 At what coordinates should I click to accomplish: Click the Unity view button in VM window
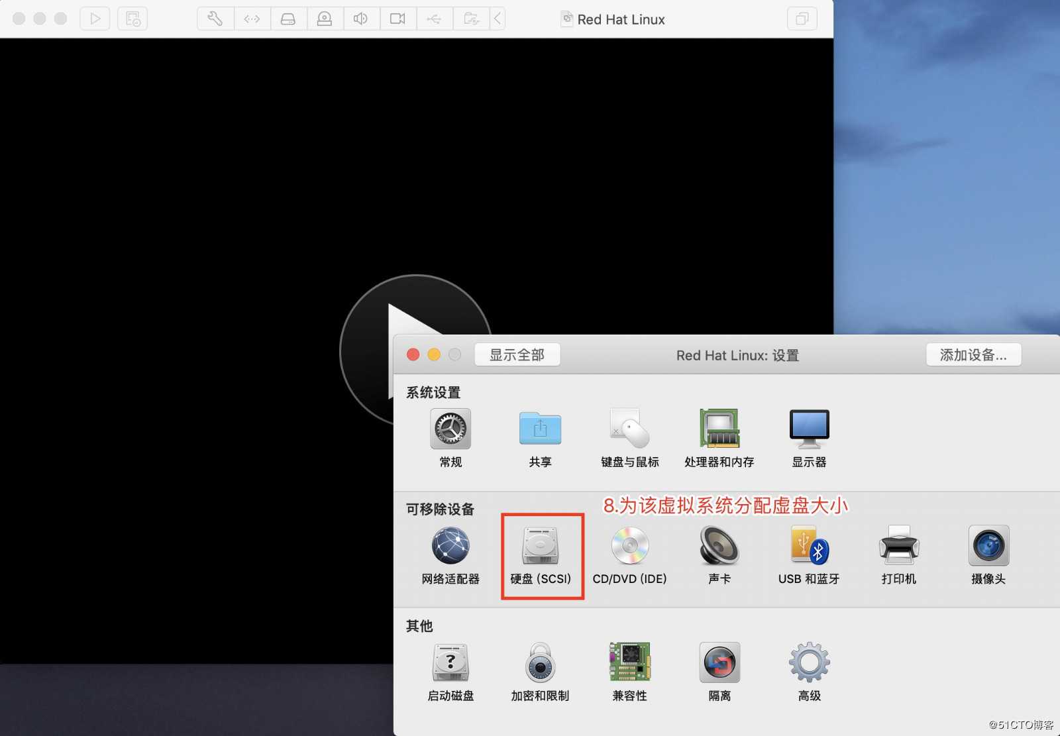tap(802, 19)
